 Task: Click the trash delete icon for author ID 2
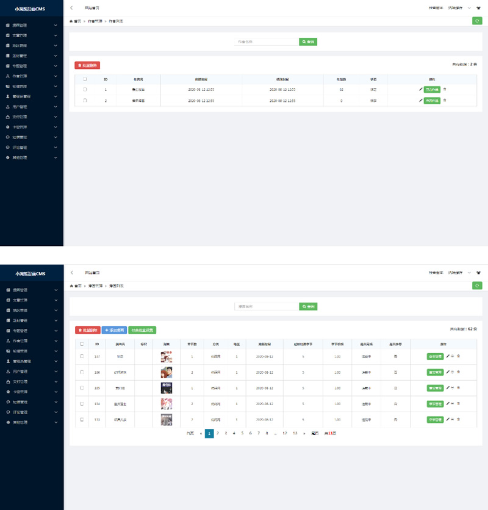click(x=445, y=100)
